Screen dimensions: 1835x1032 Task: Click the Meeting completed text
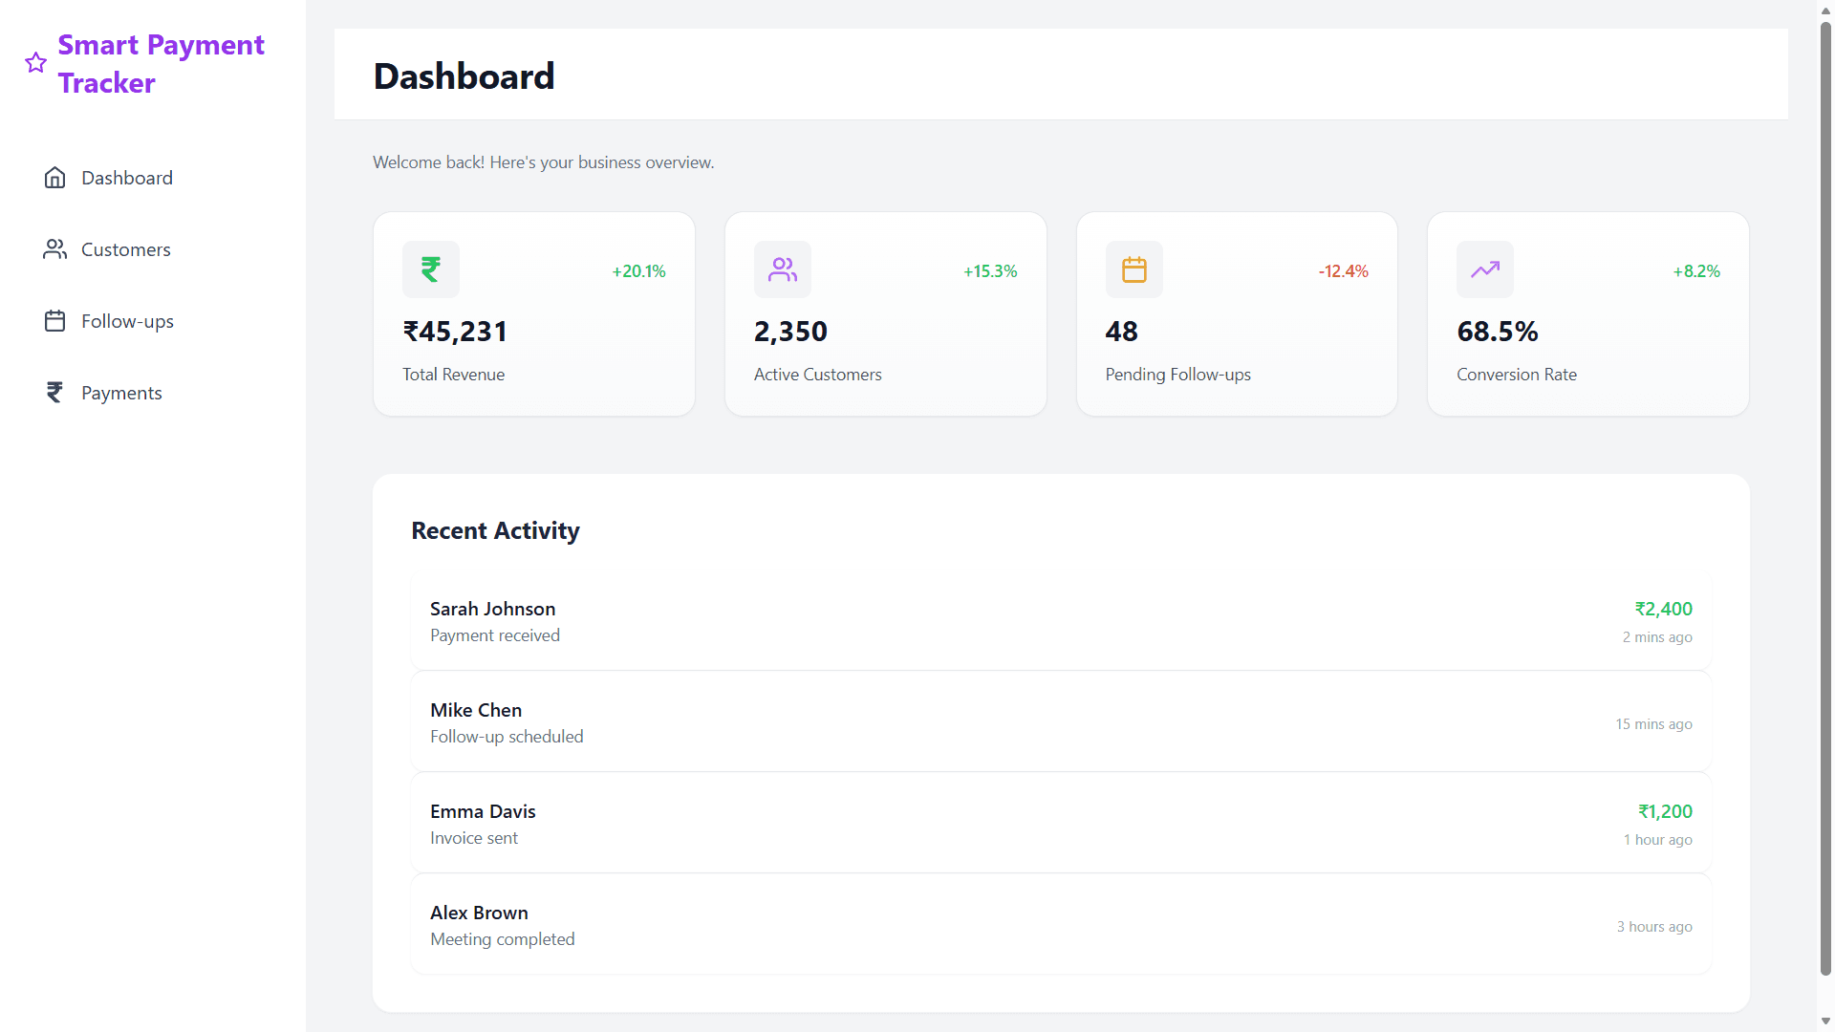pos(503,939)
